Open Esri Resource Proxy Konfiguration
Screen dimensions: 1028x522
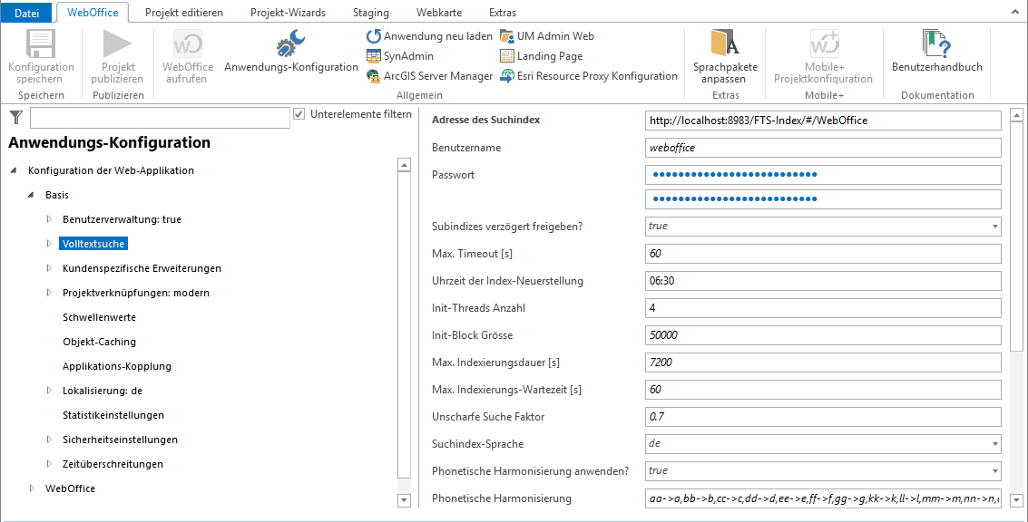click(507, 76)
